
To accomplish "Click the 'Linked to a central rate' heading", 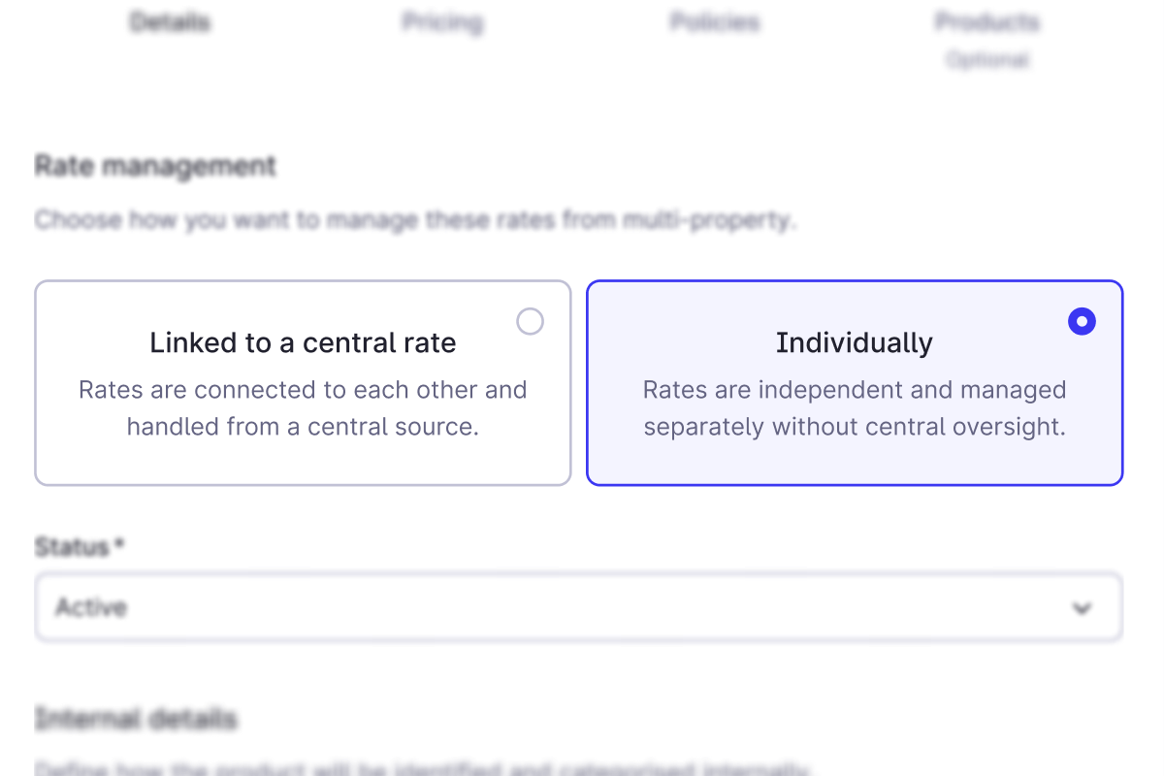I will 303,341.
